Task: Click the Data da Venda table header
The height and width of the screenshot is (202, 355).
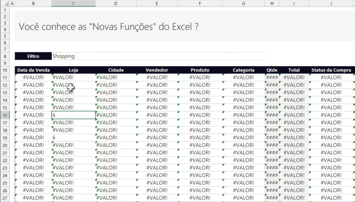Action: tap(33, 70)
